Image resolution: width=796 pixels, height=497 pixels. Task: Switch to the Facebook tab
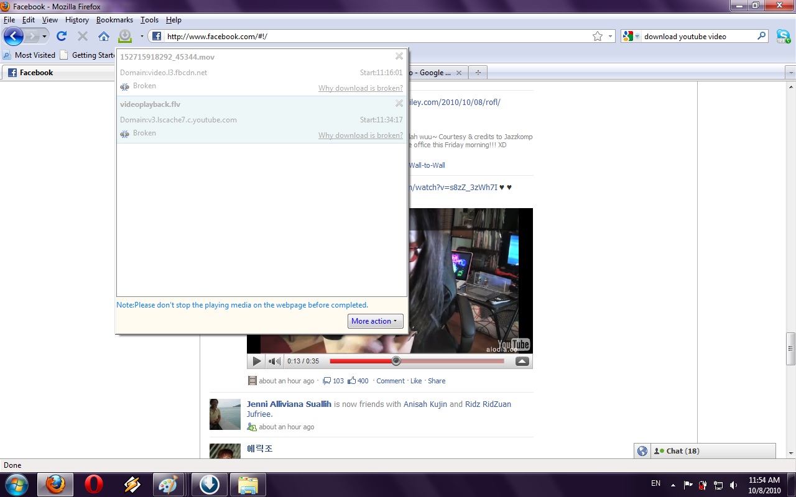pyautogui.click(x=59, y=73)
